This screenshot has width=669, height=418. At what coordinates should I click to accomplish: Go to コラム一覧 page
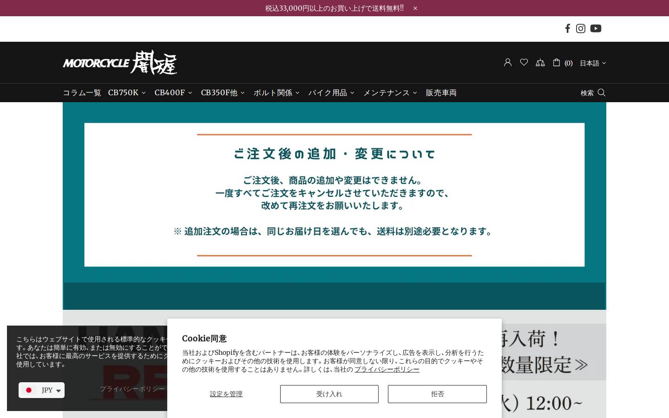coord(82,92)
